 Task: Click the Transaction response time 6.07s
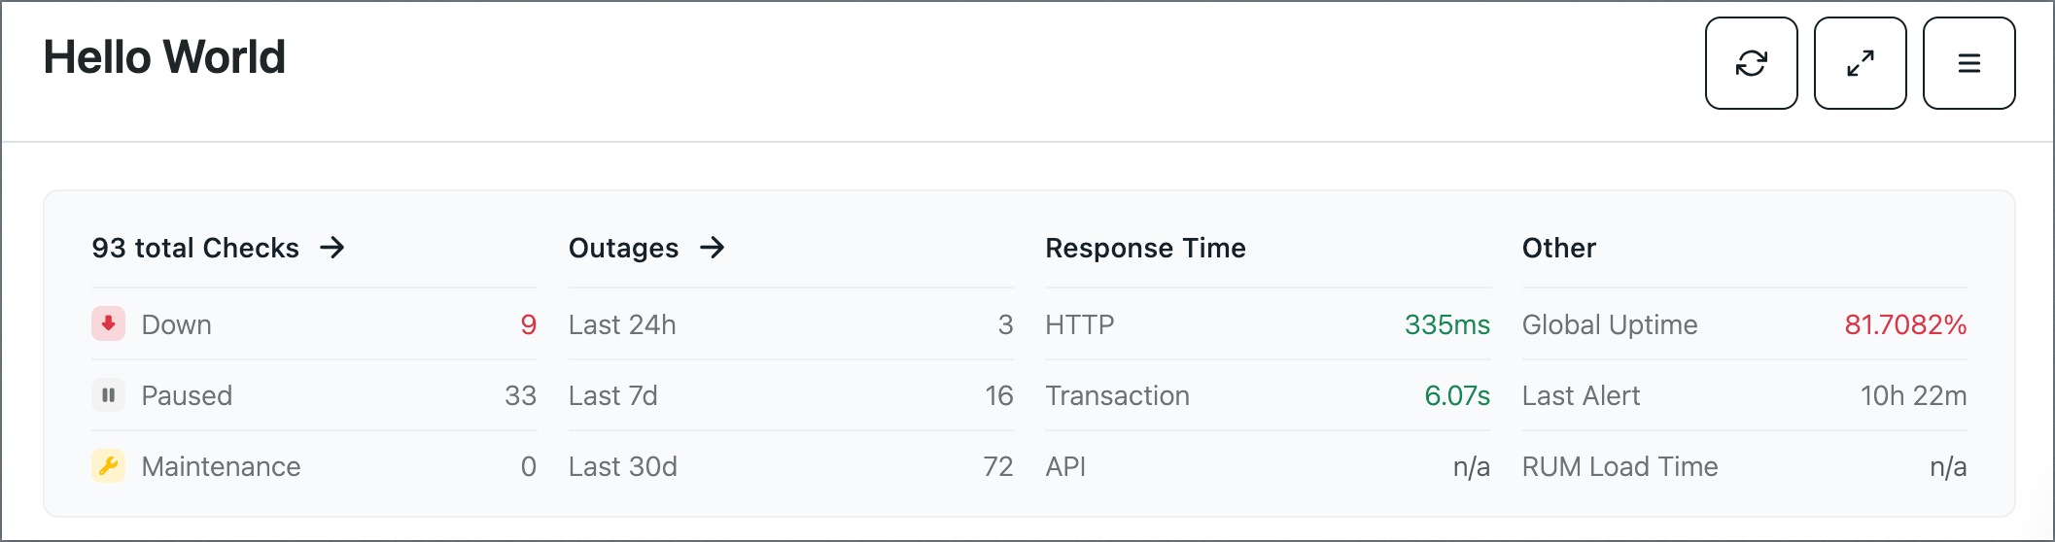point(1456,395)
